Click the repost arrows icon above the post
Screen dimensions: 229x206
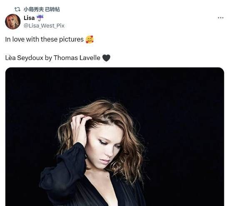[x=17, y=10]
